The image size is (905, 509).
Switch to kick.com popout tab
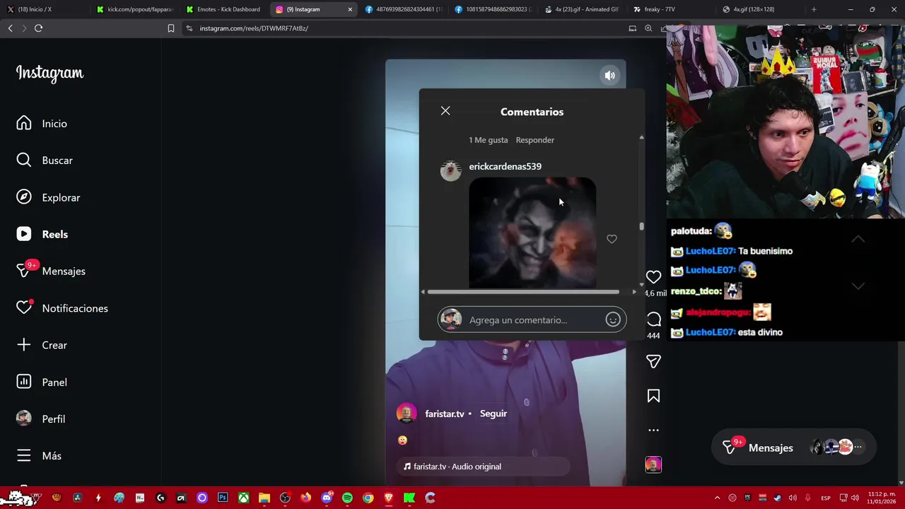click(x=134, y=9)
